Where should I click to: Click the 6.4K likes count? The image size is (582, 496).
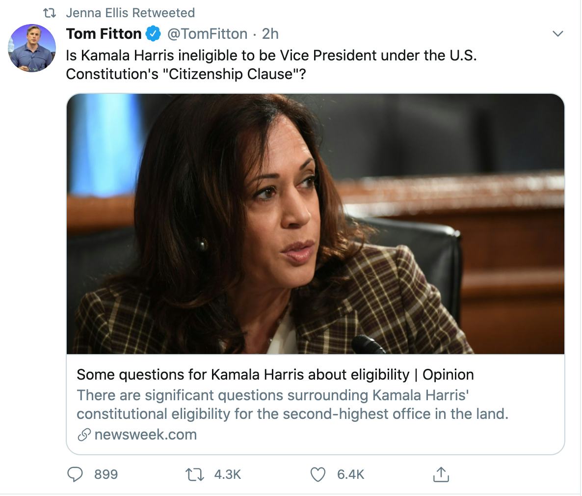pos(350,474)
